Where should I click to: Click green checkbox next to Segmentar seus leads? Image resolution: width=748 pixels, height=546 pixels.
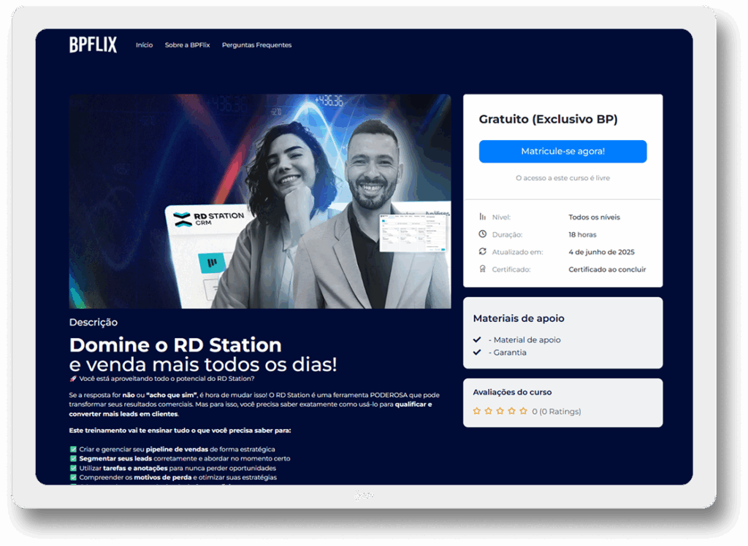coord(73,459)
